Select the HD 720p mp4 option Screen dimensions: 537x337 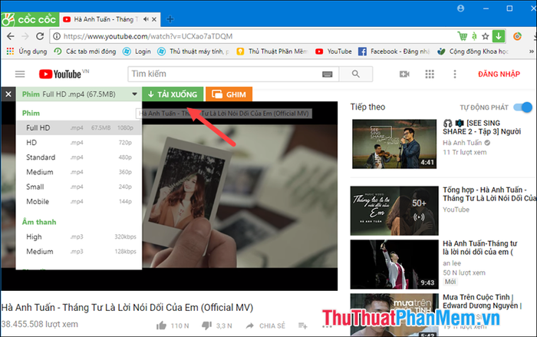click(x=79, y=143)
